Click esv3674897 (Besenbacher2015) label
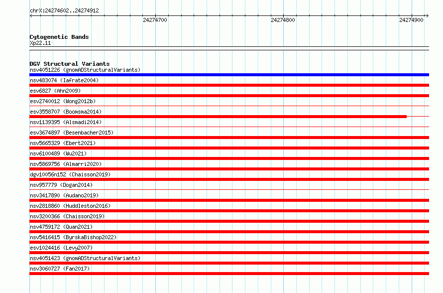Viewport: 443px width, 293px height. click(72, 133)
